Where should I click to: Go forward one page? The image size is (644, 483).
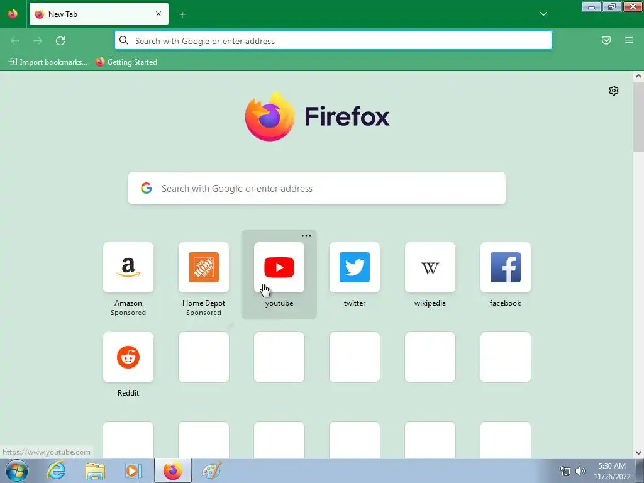click(x=38, y=41)
